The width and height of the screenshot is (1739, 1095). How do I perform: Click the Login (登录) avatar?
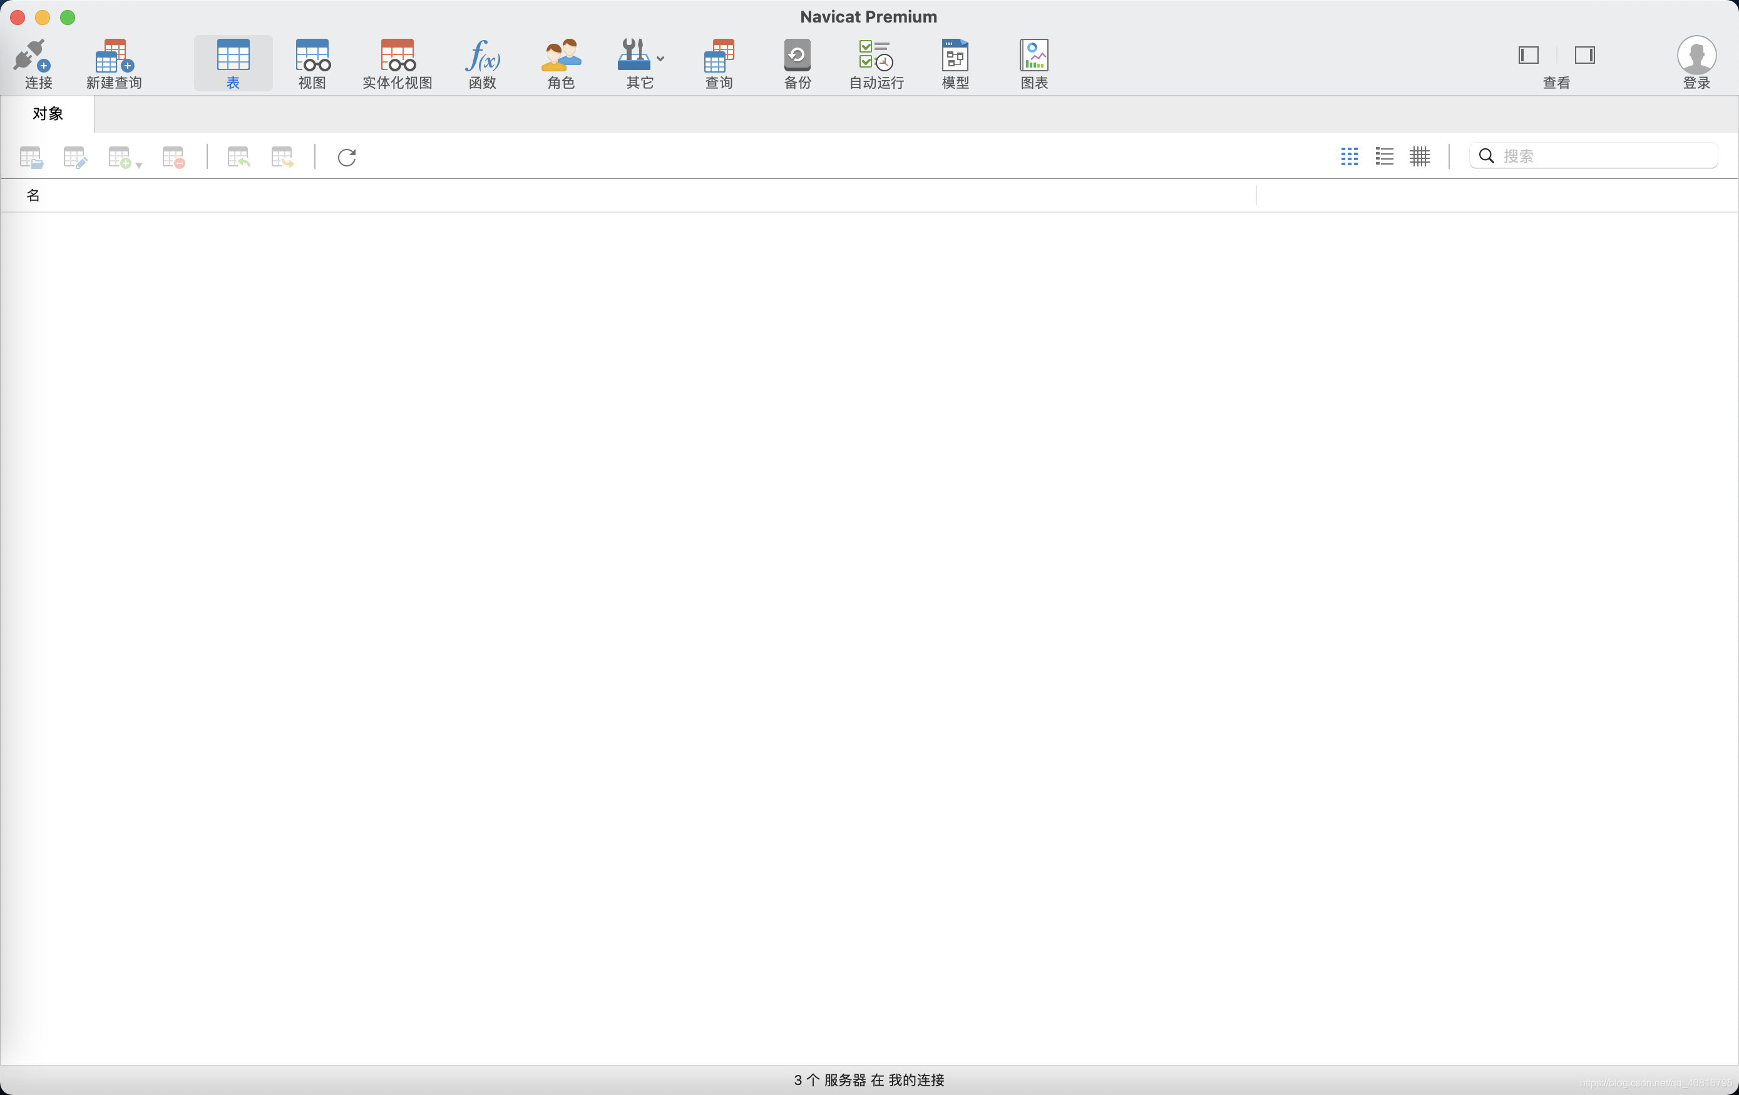pos(1696,55)
